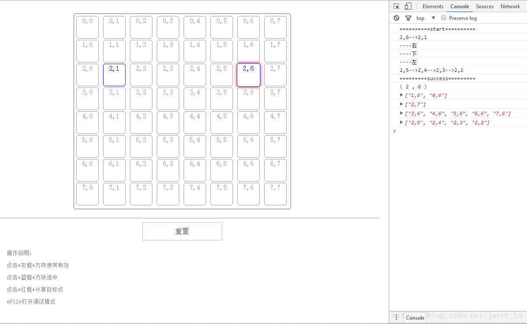Click the *F12*打开调试模式 instruction
527x324 pixels.
(31, 301)
